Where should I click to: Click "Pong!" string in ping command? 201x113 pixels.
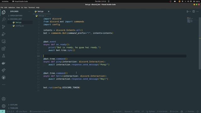coord(104,65)
